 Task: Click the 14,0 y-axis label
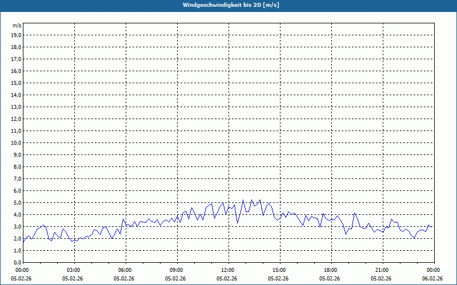click(16, 95)
